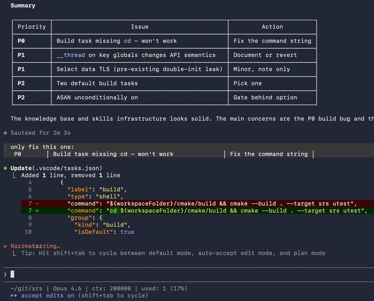Select the Issue column header

click(x=140, y=27)
